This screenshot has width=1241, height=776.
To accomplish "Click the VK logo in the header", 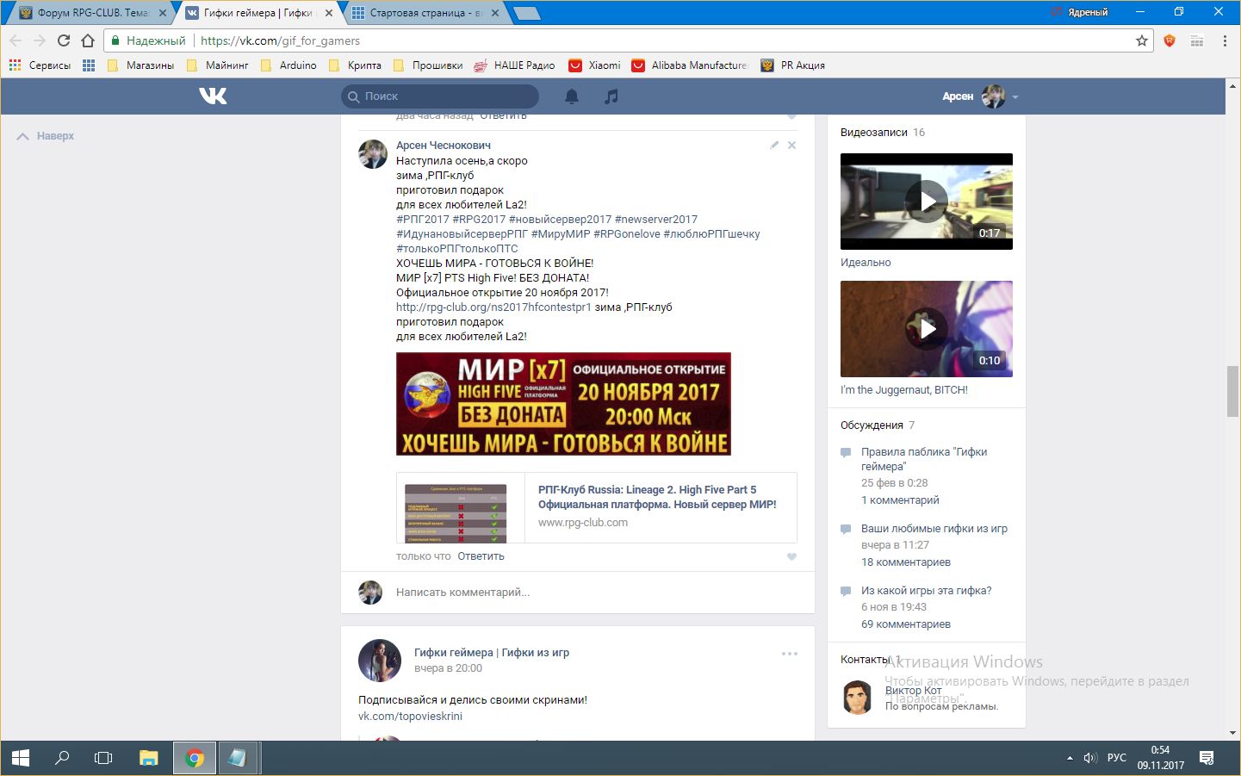I will tap(213, 96).
